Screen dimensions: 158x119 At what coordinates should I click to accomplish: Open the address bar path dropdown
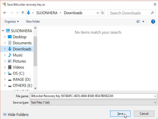click(x=98, y=13)
